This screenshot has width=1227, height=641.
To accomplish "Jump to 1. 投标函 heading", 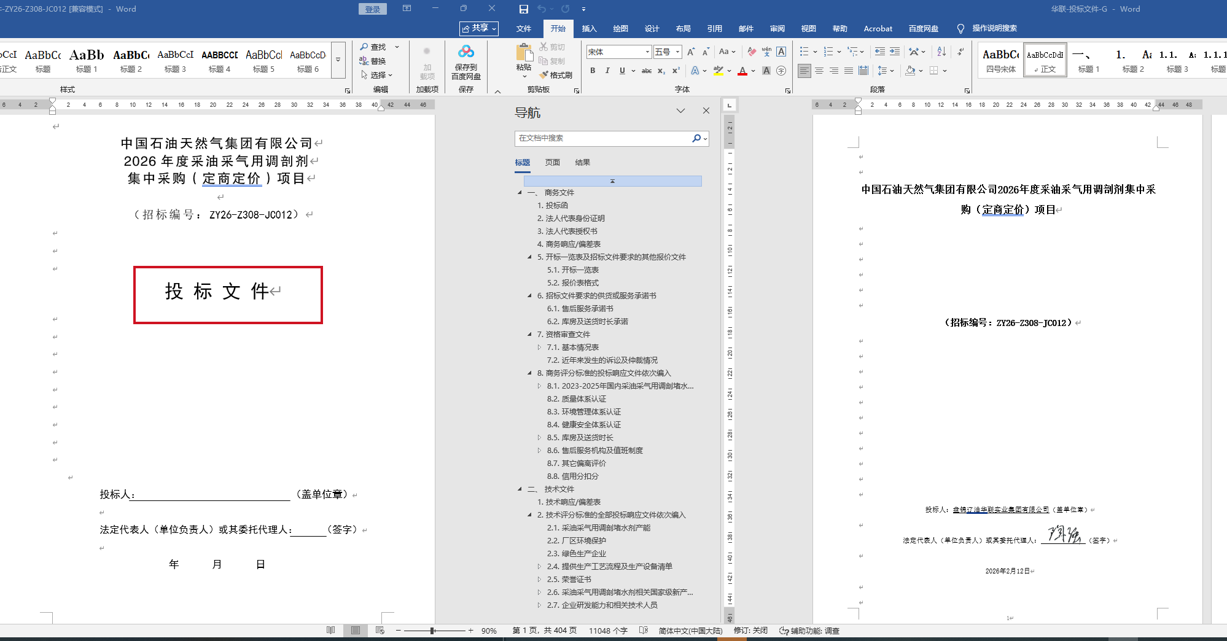I will [x=553, y=206].
